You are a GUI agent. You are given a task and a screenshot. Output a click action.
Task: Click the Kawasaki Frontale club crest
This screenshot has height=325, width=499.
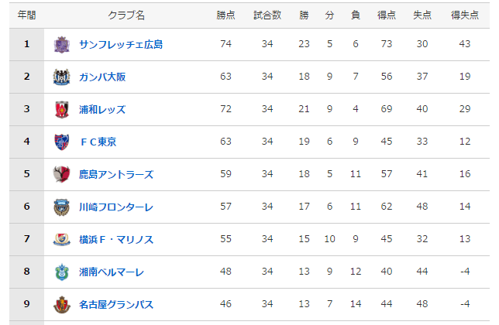61,207
